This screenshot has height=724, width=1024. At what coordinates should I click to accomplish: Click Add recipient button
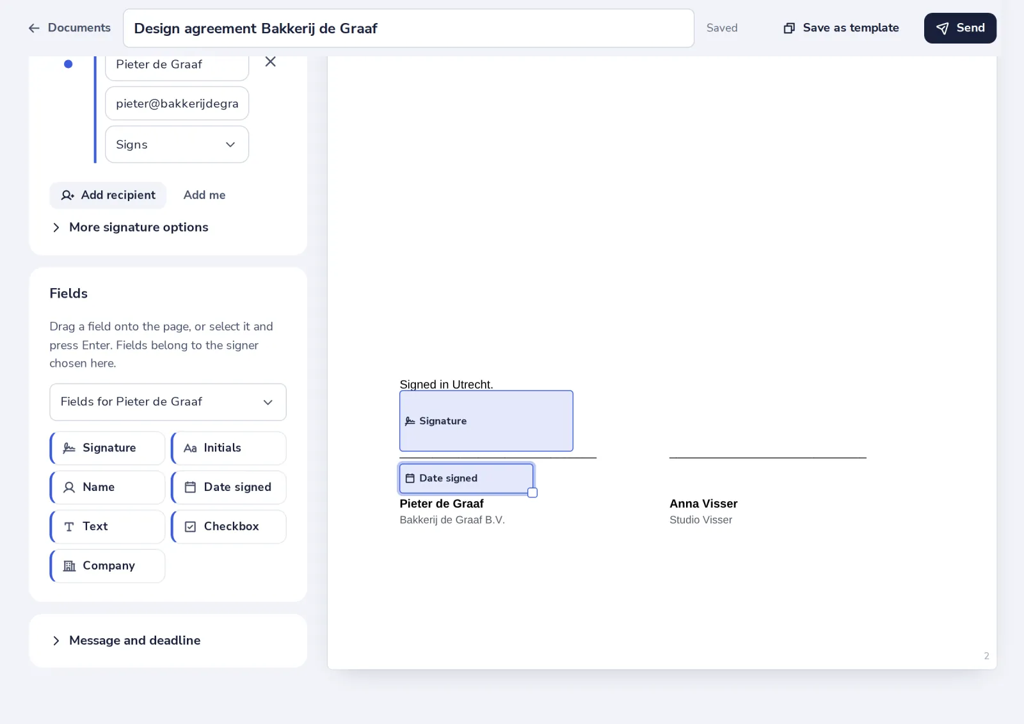(108, 195)
